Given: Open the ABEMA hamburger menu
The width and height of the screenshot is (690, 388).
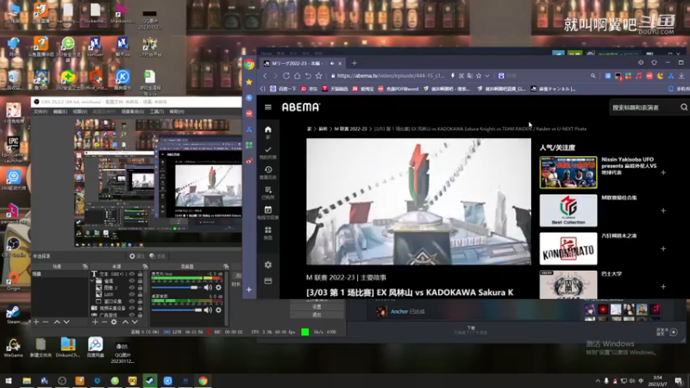Looking at the screenshot, I should click(x=268, y=107).
